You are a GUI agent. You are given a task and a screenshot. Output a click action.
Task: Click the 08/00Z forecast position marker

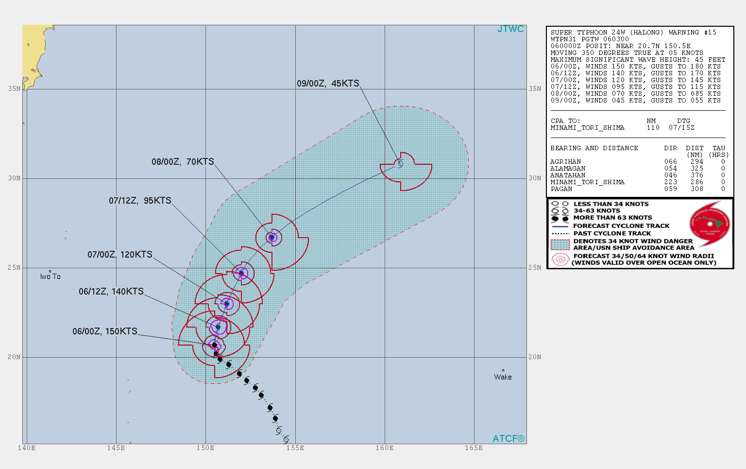point(272,237)
